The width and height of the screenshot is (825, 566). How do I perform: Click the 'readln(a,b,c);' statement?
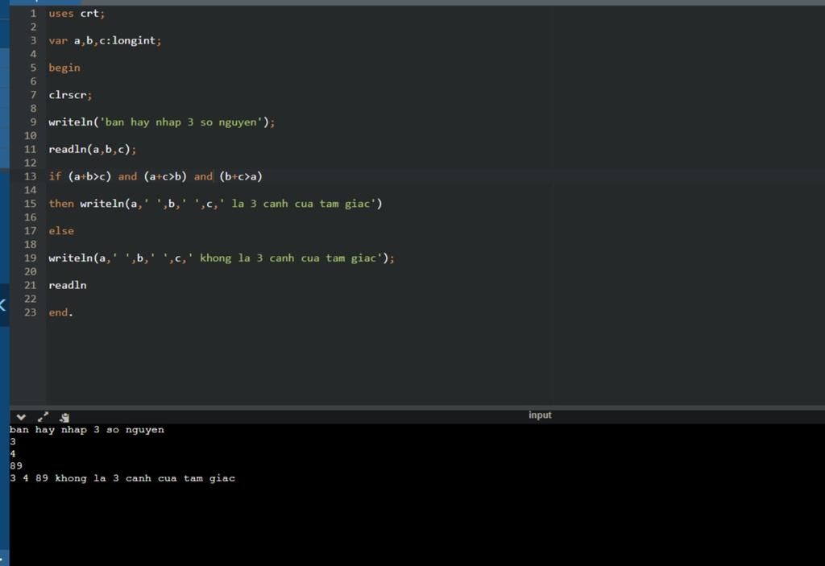92,150
